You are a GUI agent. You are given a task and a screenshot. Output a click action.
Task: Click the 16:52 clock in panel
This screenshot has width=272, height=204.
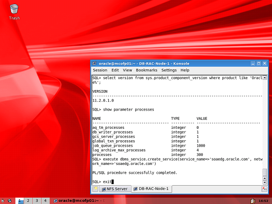(x=263, y=201)
